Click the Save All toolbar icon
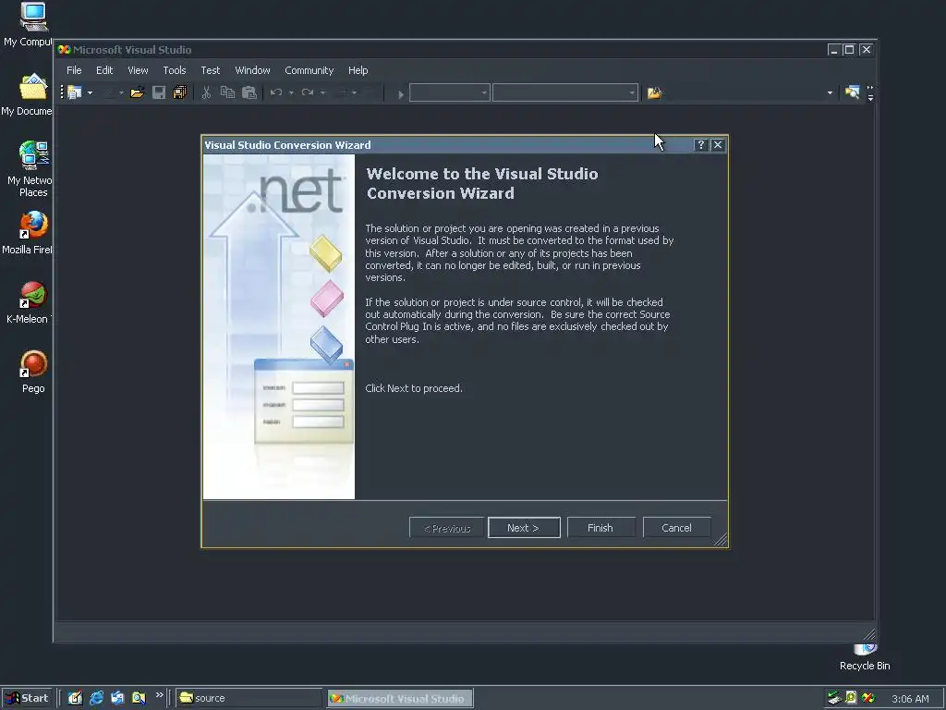Image resolution: width=946 pixels, height=710 pixels. click(180, 92)
